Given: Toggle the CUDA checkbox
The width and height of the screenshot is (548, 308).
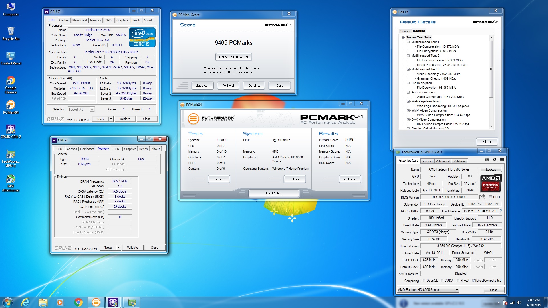Looking at the screenshot, I should click(x=442, y=281).
